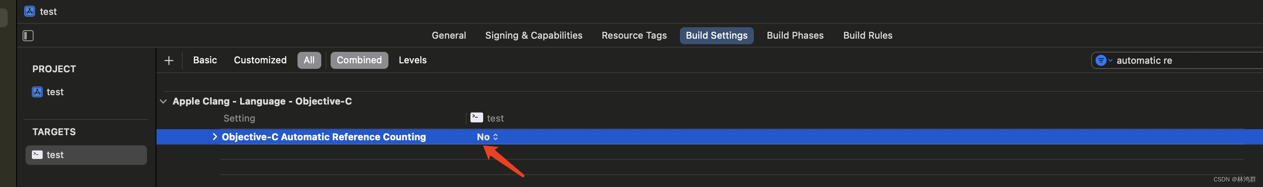The height and width of the screenshot is (187, 1263).
Task: Switch to Levels view mode
Action: 412,60
